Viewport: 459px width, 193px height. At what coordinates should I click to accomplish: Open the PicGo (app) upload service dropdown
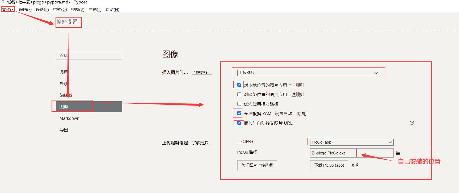coord(352,142)
